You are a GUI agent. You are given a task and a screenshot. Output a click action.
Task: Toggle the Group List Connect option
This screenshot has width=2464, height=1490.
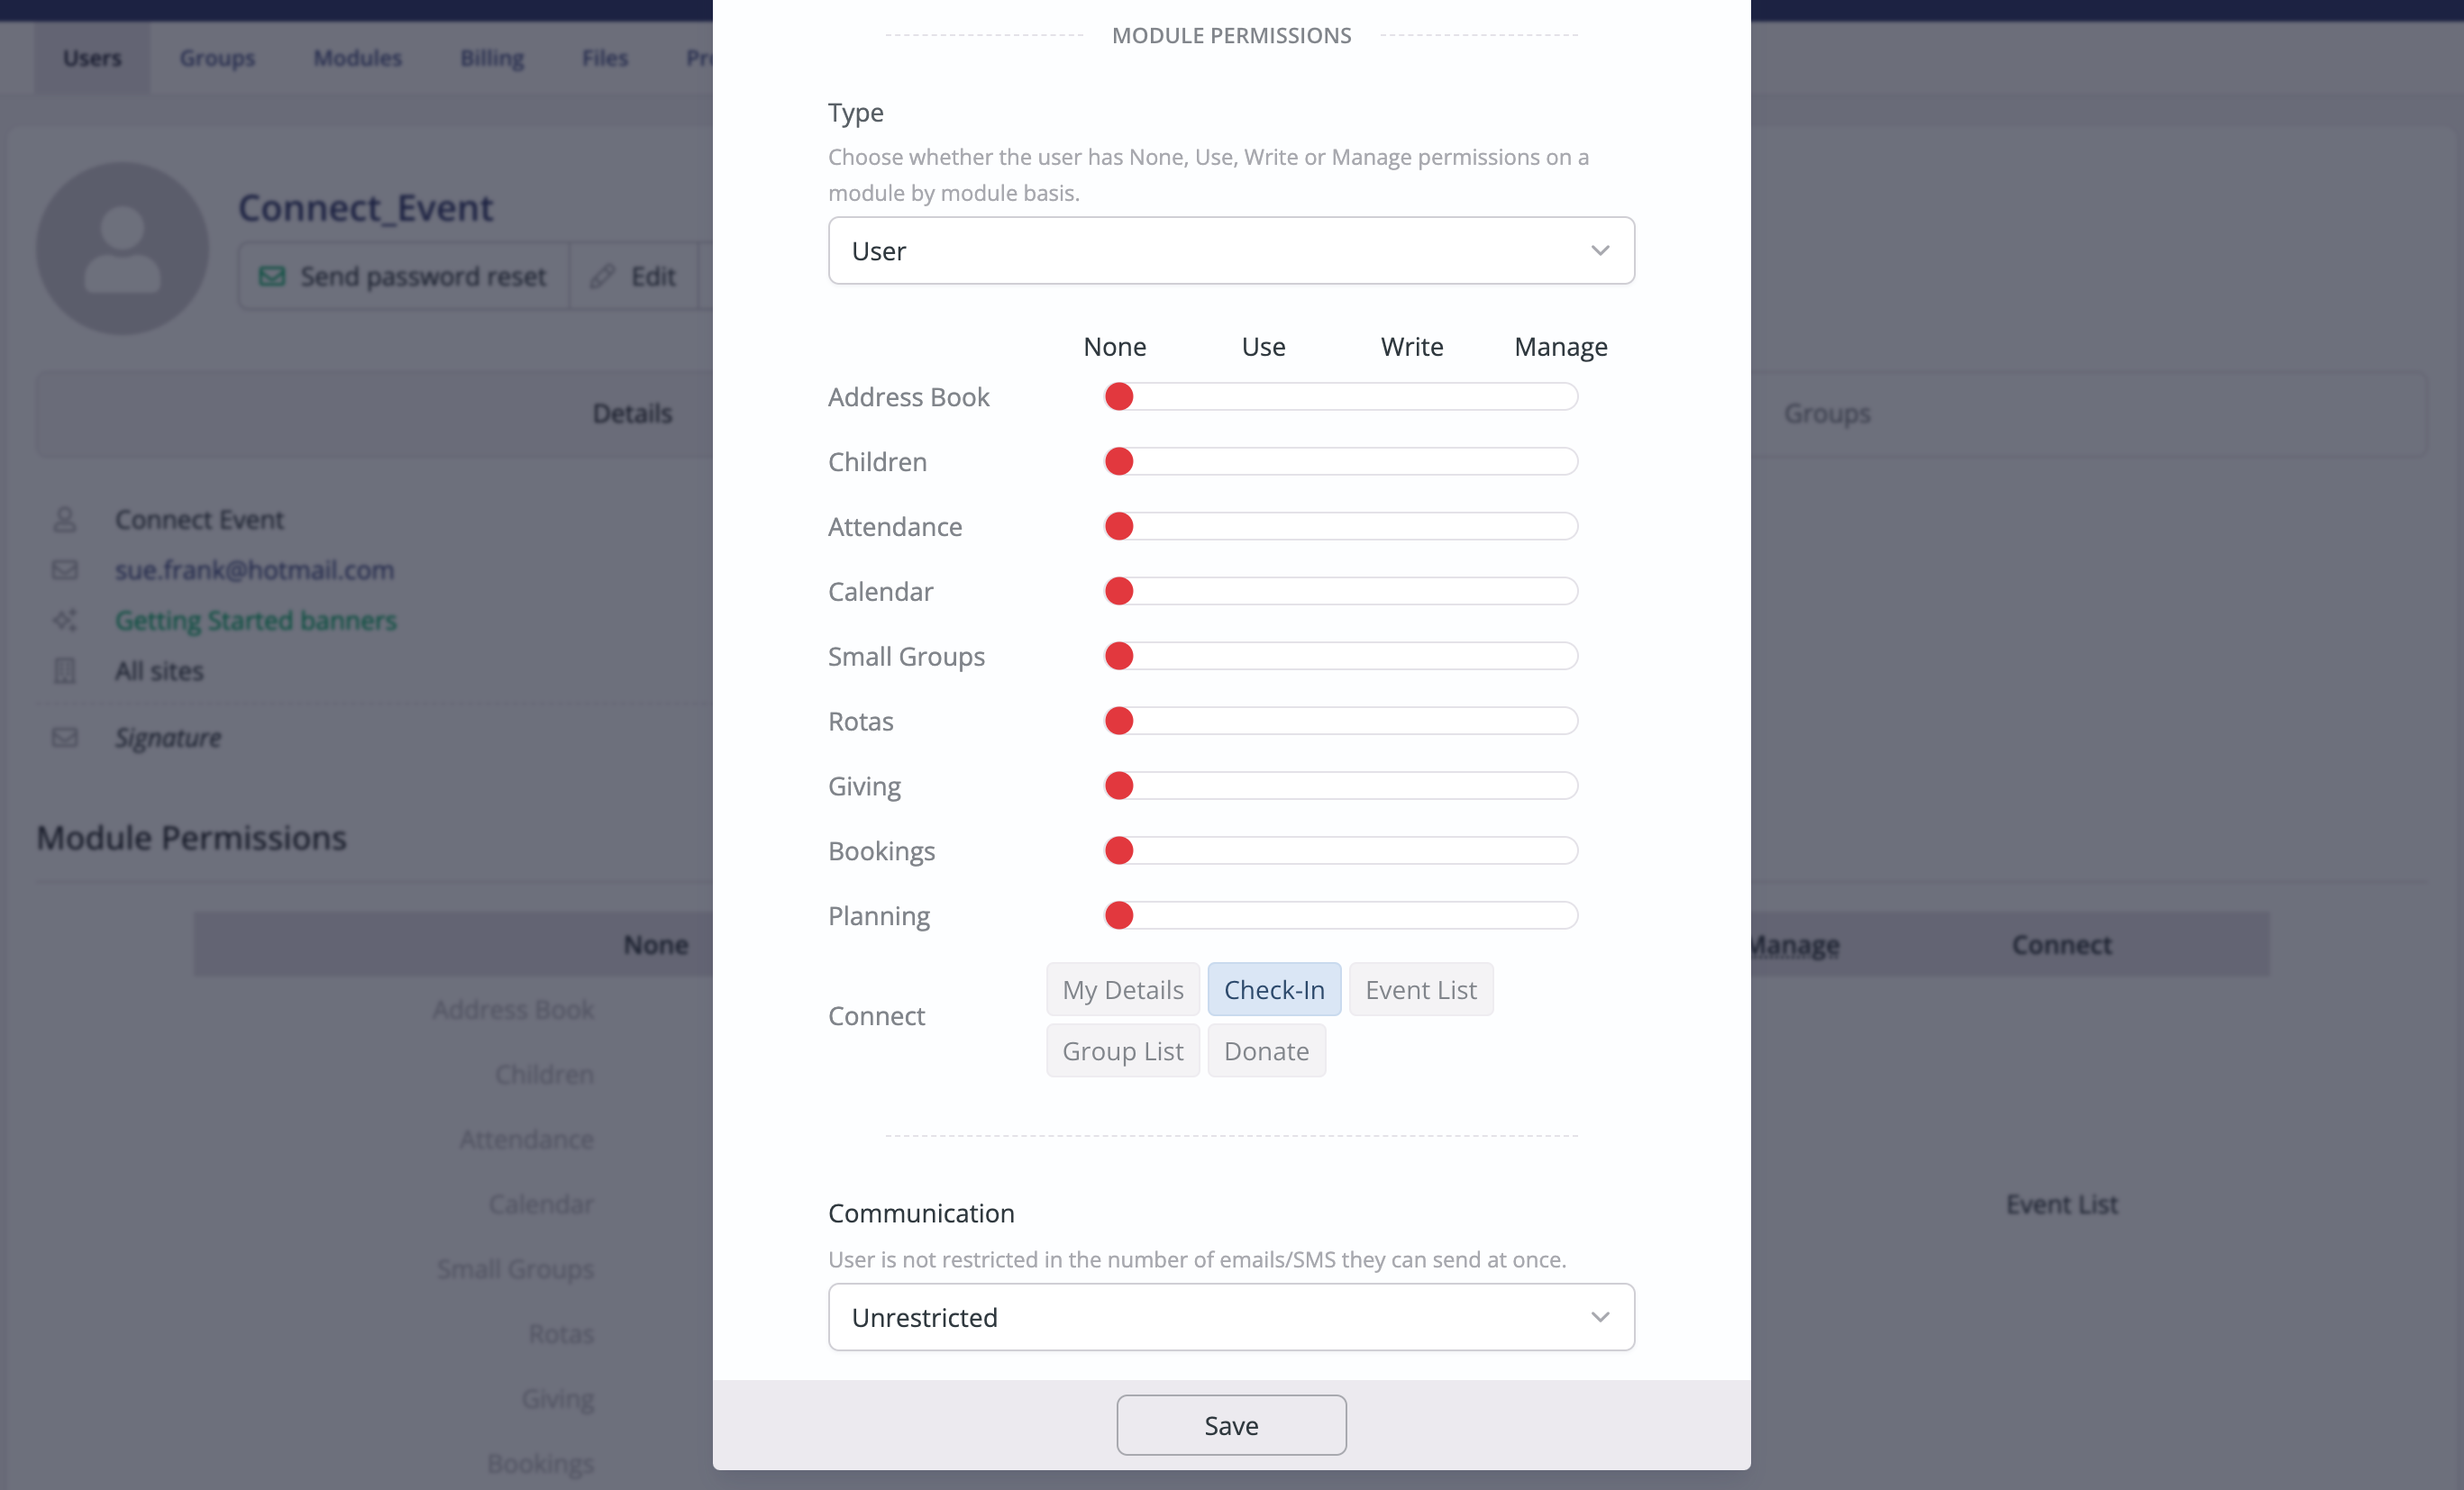[x=1122, y=1050]
